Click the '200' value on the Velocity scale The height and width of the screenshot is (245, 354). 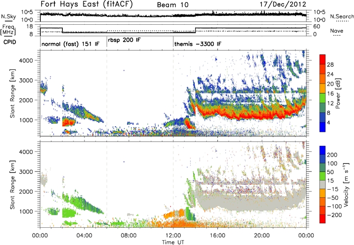coord(332,155)
